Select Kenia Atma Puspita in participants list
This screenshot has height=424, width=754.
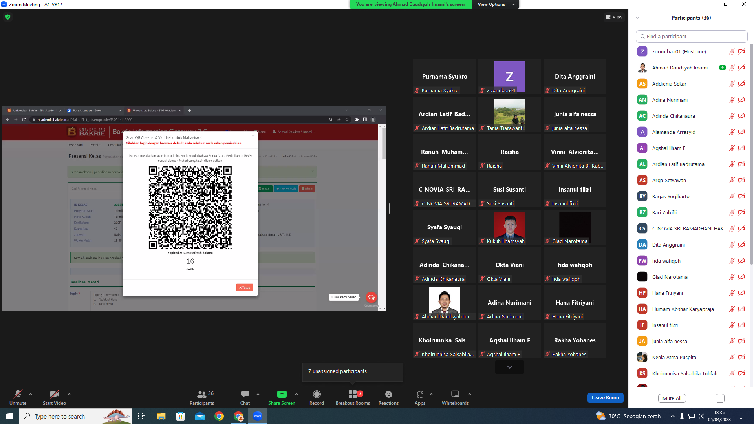(x=692, y=357)
